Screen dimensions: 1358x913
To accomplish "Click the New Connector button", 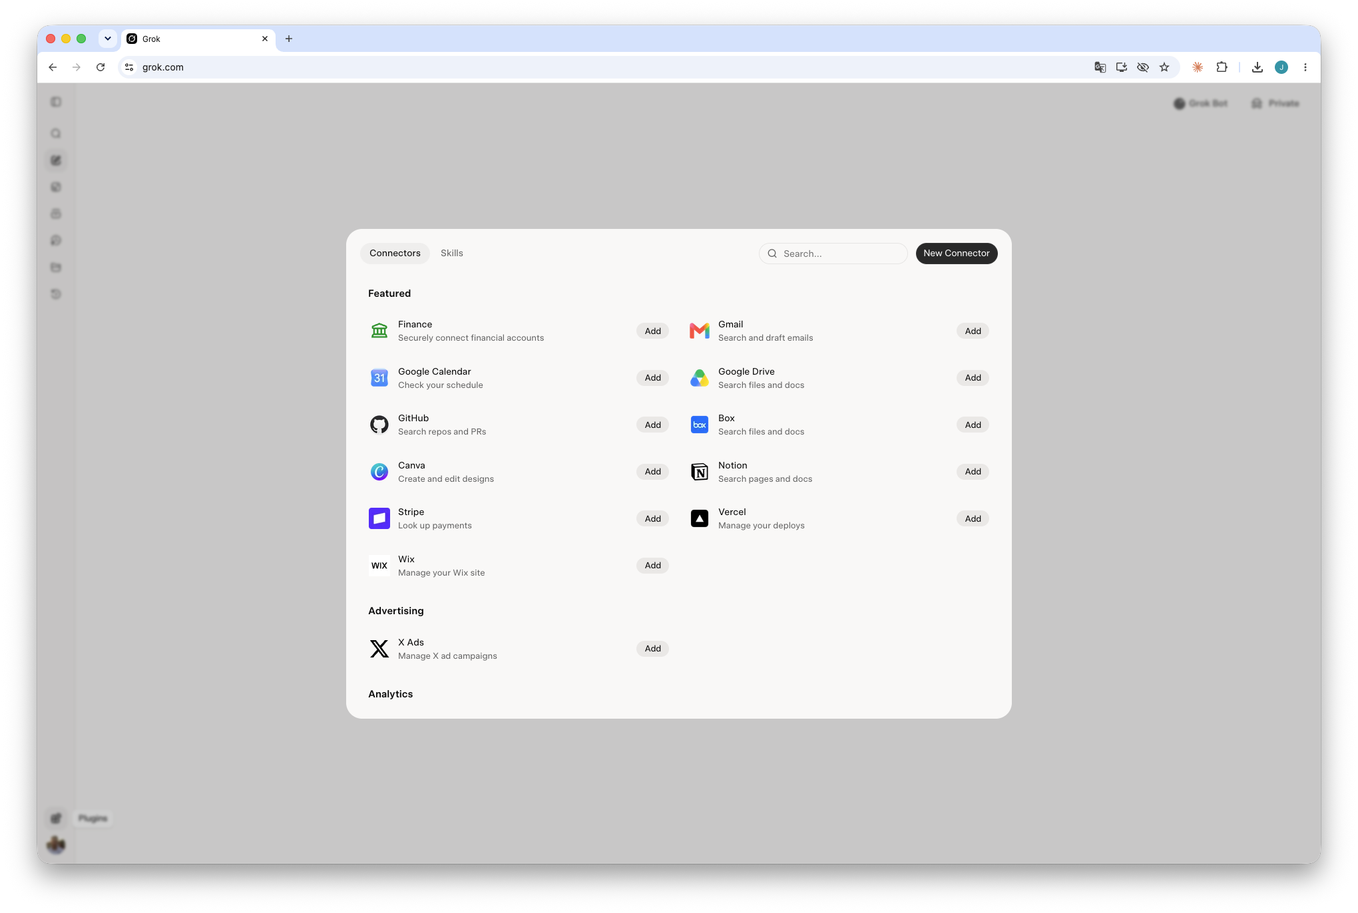I will tap(957, 254).
